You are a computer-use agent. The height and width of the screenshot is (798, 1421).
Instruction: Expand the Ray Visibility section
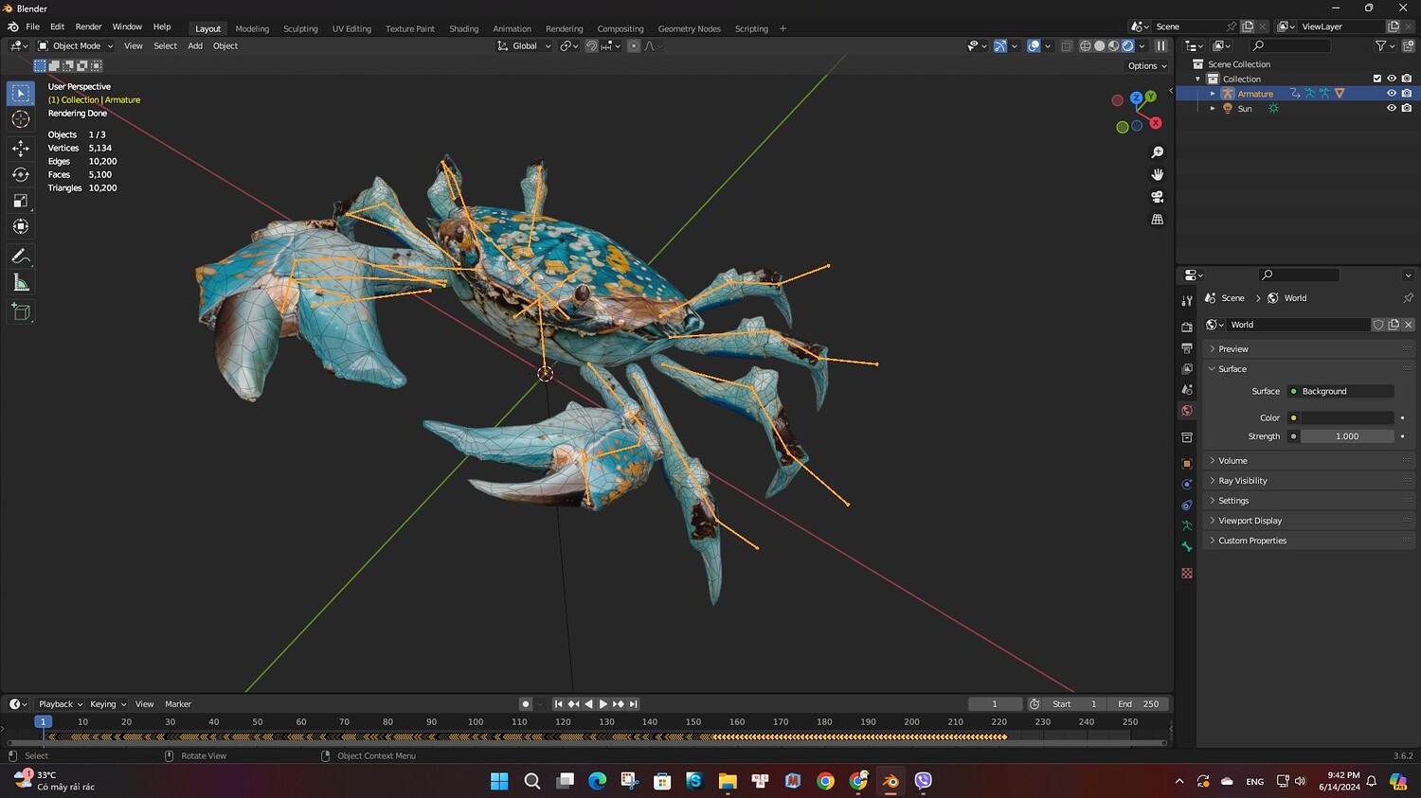click(1242, 481)
